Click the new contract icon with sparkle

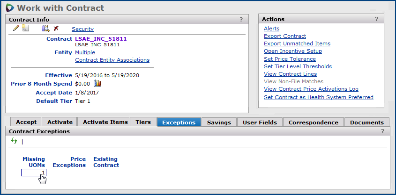pos(25,29)
